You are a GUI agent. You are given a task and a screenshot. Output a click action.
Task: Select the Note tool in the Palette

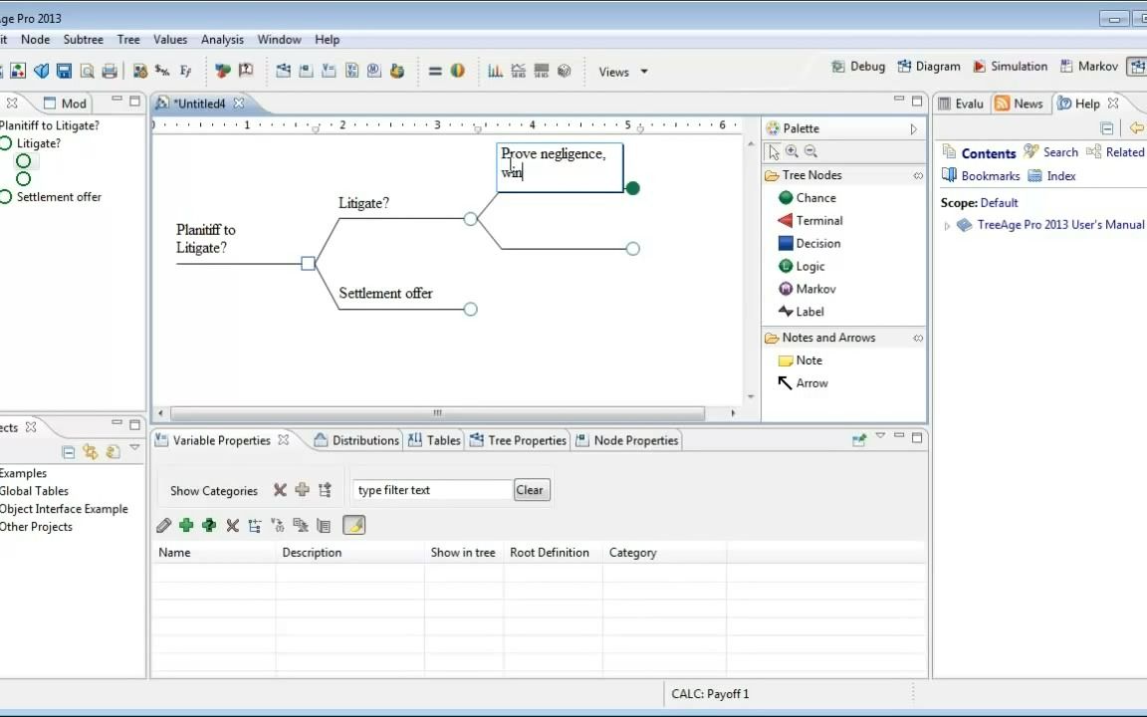coord(803,359)
